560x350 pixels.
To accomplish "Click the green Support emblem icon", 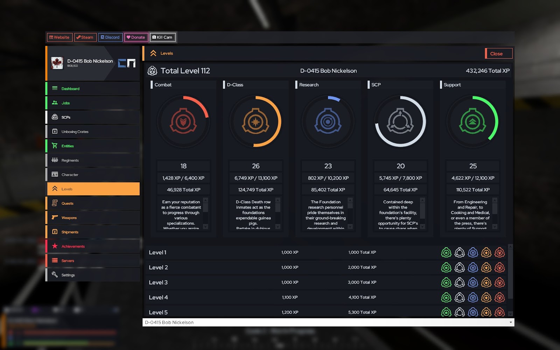I will pyautogui.click(x=472, y=122).
